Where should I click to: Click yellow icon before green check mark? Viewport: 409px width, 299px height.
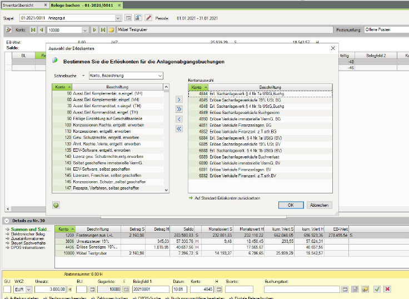coord(365,289)
